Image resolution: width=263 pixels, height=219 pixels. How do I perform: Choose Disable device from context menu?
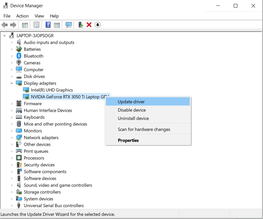click(148, 110)
